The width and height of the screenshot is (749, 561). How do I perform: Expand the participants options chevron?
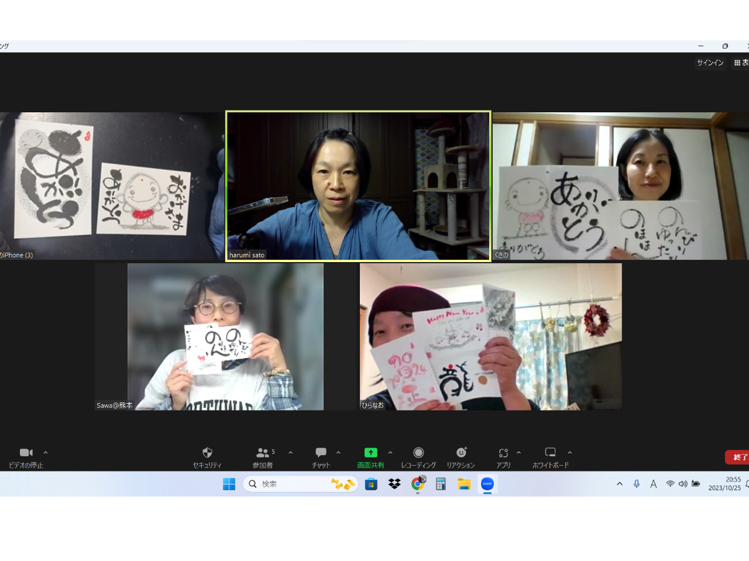tap(291, 453)
